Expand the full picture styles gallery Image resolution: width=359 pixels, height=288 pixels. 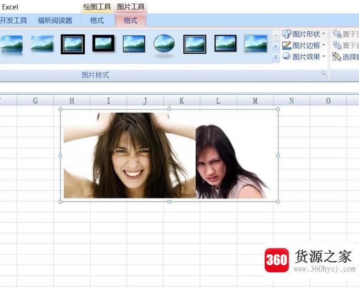click(276, 56)
